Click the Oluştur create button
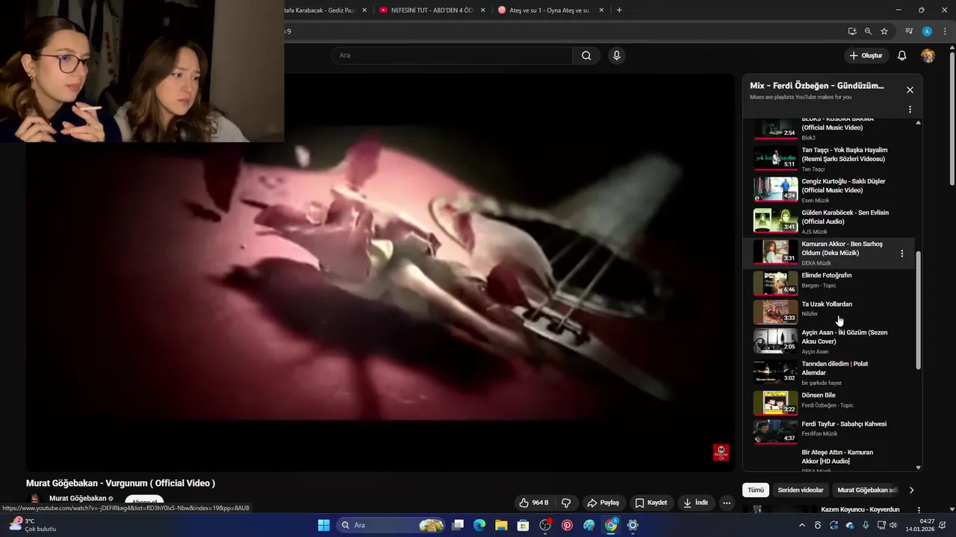The height and width of the screenshot is (537, 956). 866,56
